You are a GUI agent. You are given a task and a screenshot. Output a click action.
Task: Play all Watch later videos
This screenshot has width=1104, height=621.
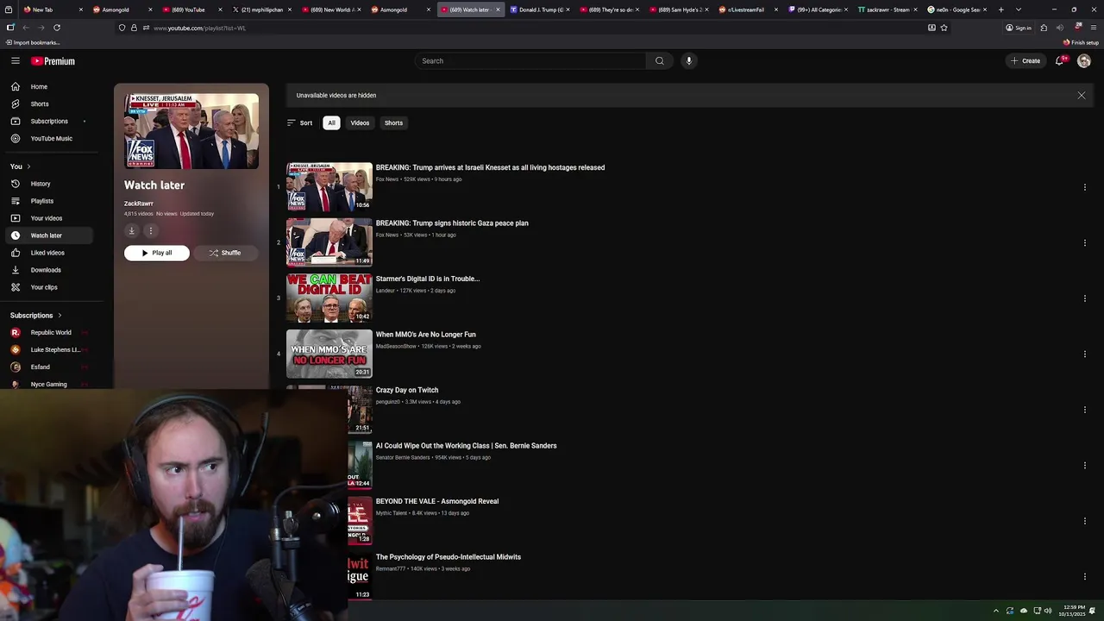(x=157, y=253)
